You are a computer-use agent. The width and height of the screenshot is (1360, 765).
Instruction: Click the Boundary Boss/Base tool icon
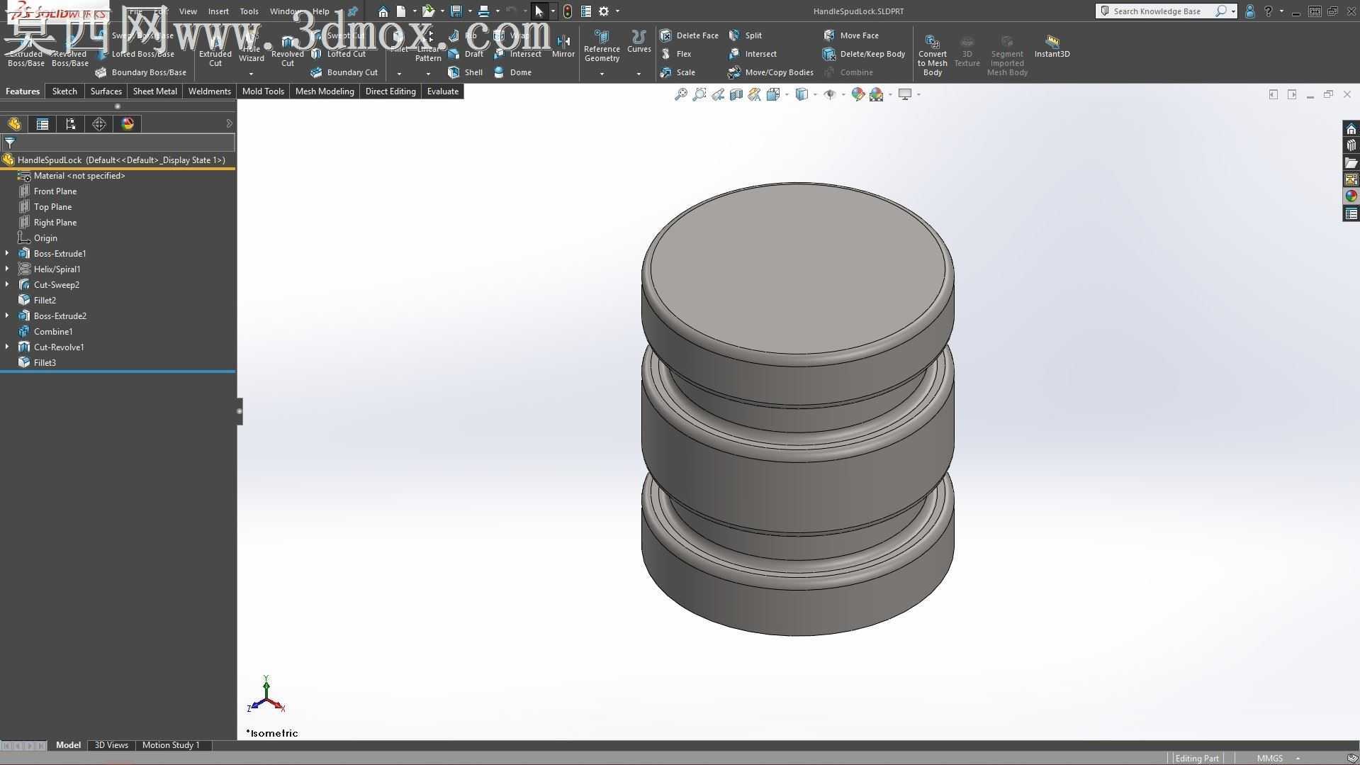(101, 72)
